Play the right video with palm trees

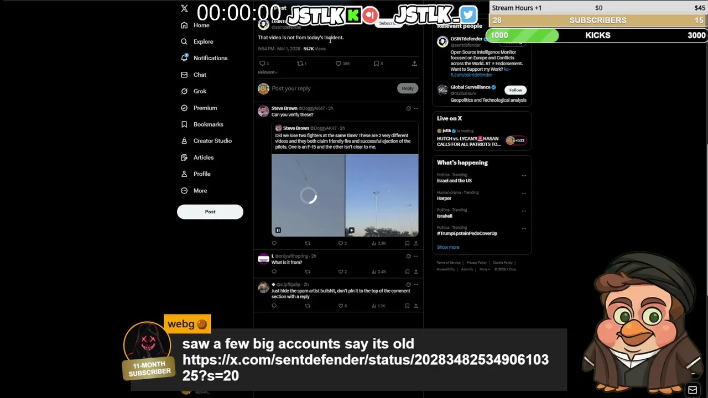351,231
